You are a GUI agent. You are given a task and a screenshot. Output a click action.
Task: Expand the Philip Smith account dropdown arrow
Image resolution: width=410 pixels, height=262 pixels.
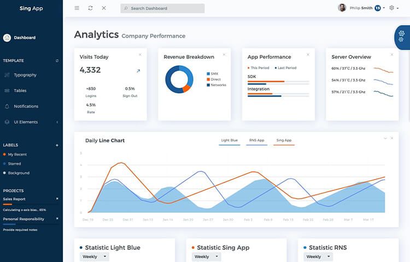pyautogui.click(x=384, y=8)
